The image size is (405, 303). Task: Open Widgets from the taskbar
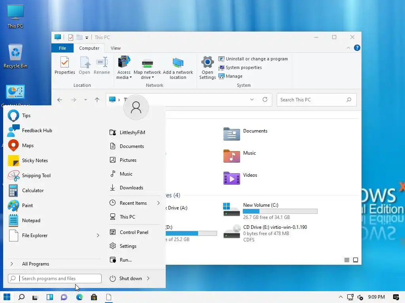point(49,297)
